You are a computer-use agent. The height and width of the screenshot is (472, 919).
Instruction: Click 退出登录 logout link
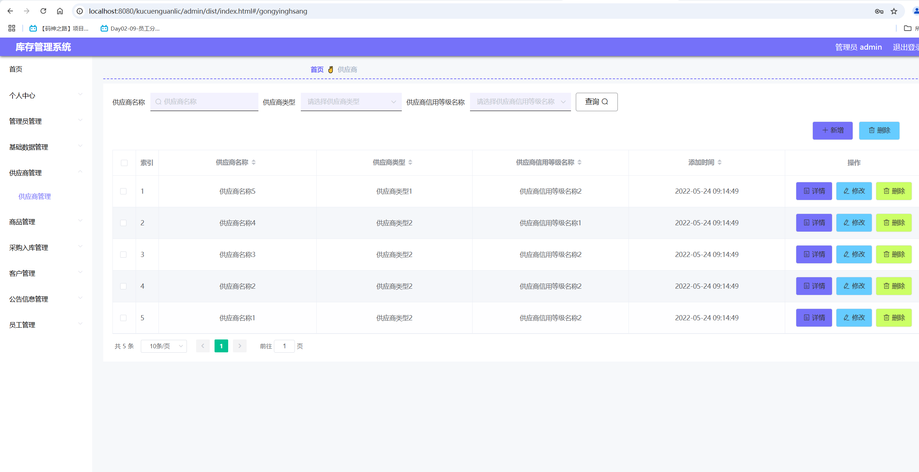905,47
